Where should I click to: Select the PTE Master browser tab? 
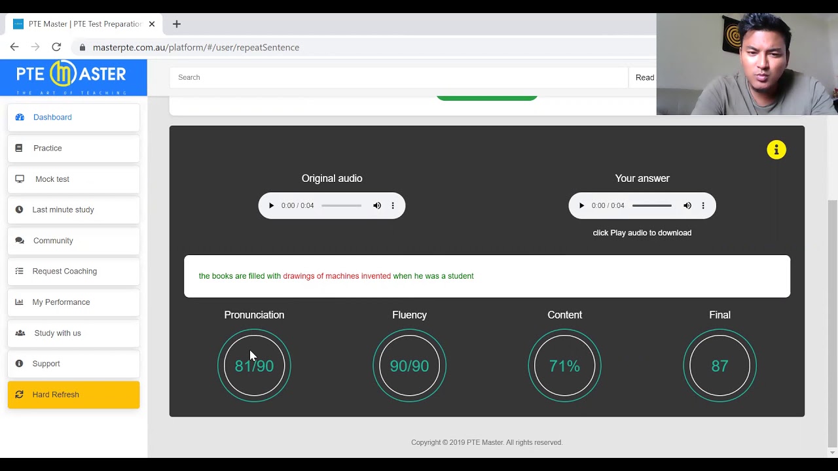point(84,24)
